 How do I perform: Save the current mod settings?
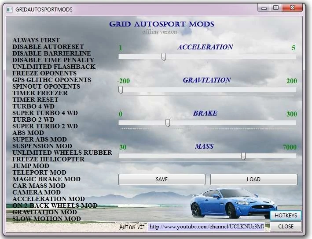tap(162, 179)
